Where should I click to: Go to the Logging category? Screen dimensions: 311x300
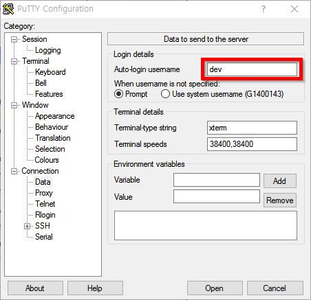(48, 50)
